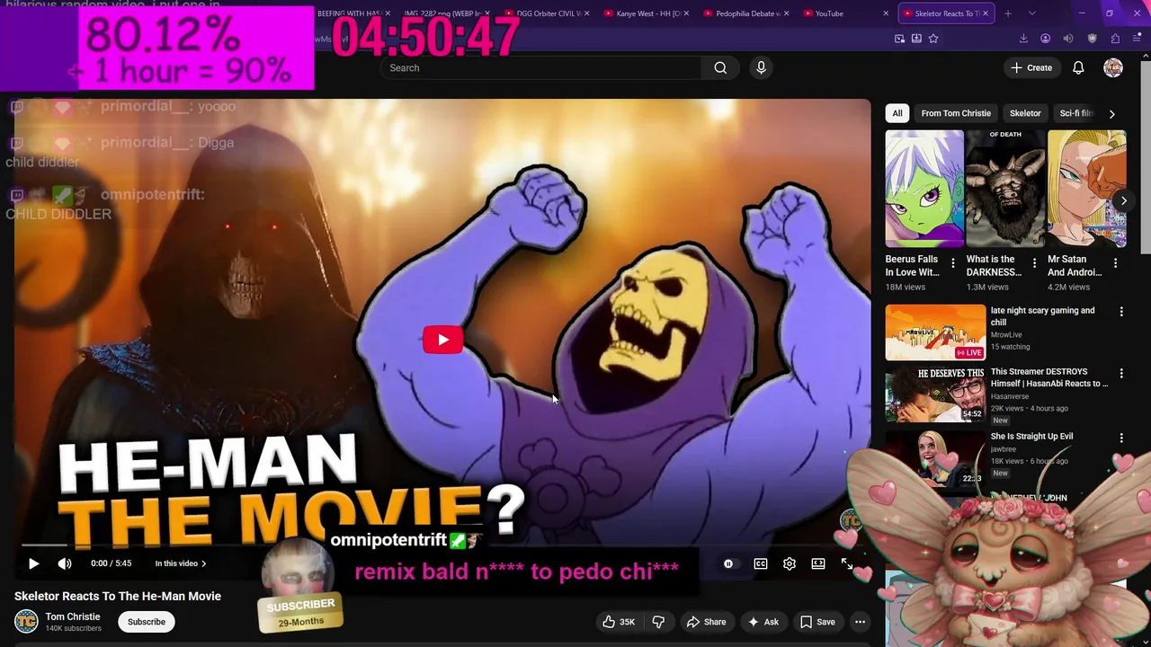Open the MrowLive live thumbnail
The height and width of the screenshot is (647, 1151).
coord(935,332)
